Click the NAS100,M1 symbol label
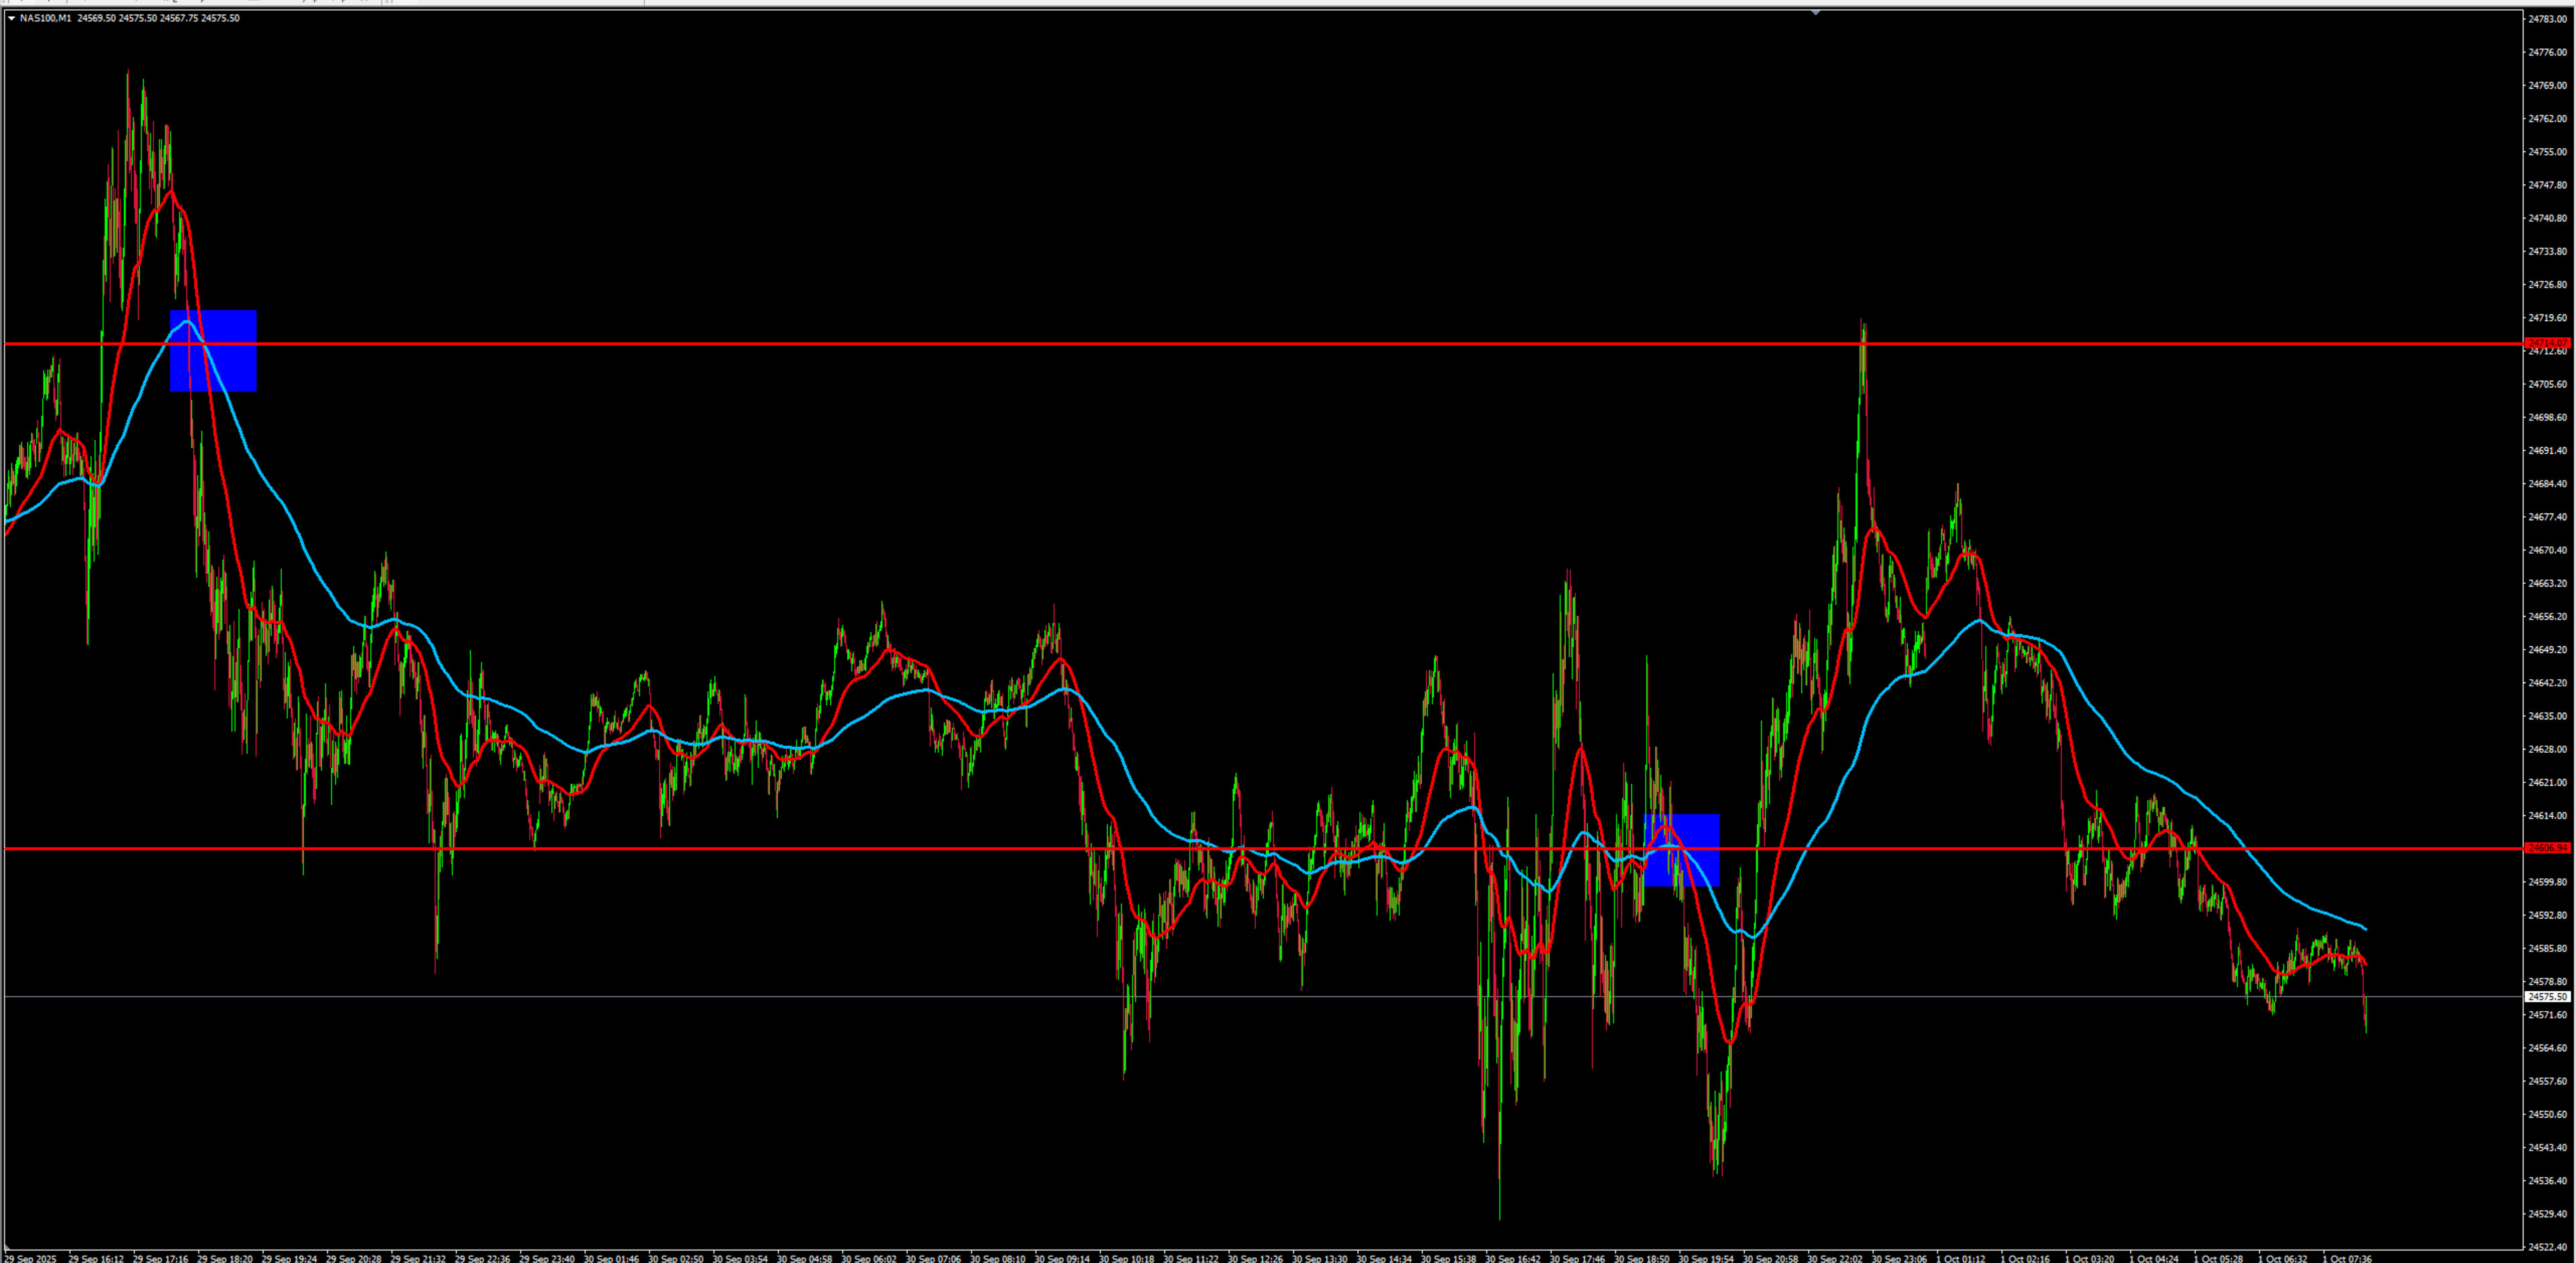The height and width of the screenshot is (1263, 2576). (45, 18)
